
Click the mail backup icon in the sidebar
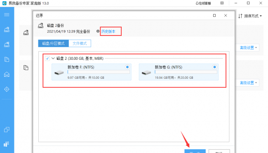point(7,74)
